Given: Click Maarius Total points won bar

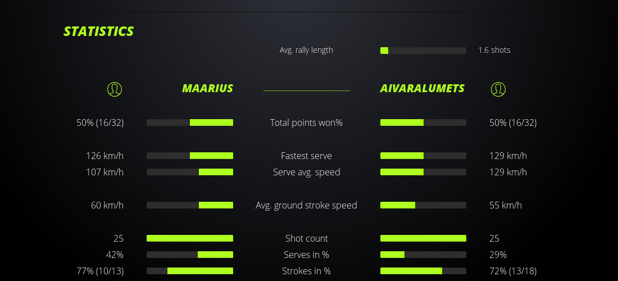Looking at the screenshot, I should 190,123.
